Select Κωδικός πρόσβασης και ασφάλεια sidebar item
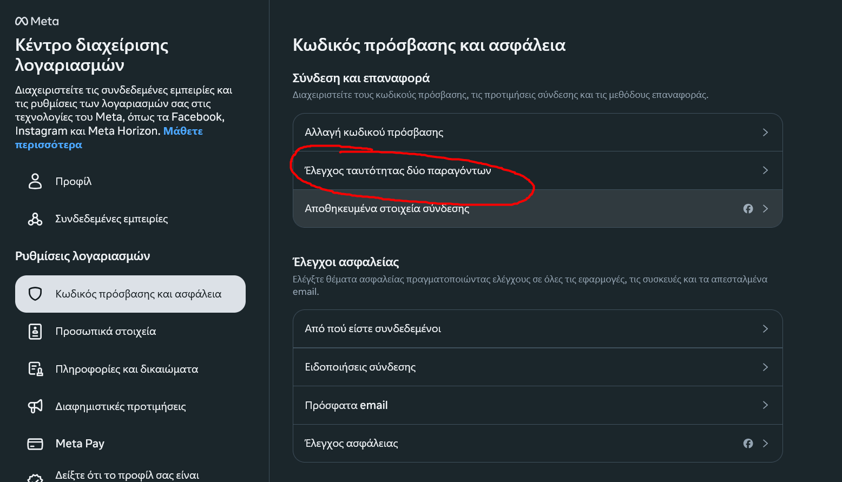842x482 pixels. click(x=130, y=294)
